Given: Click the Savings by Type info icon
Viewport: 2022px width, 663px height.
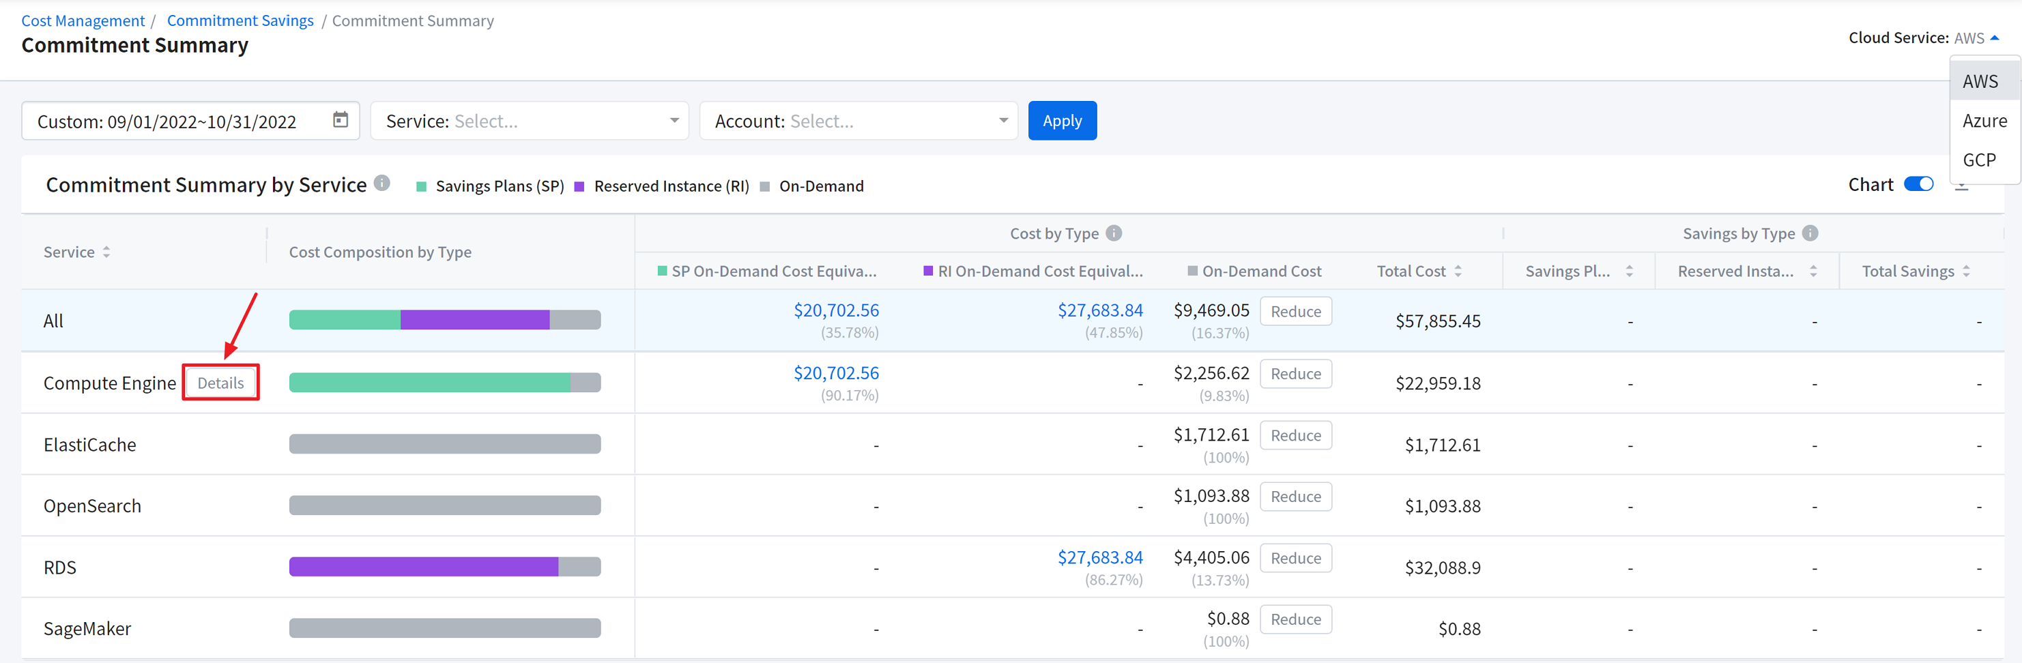Looking at the screenshot, I should [1809, 233].
